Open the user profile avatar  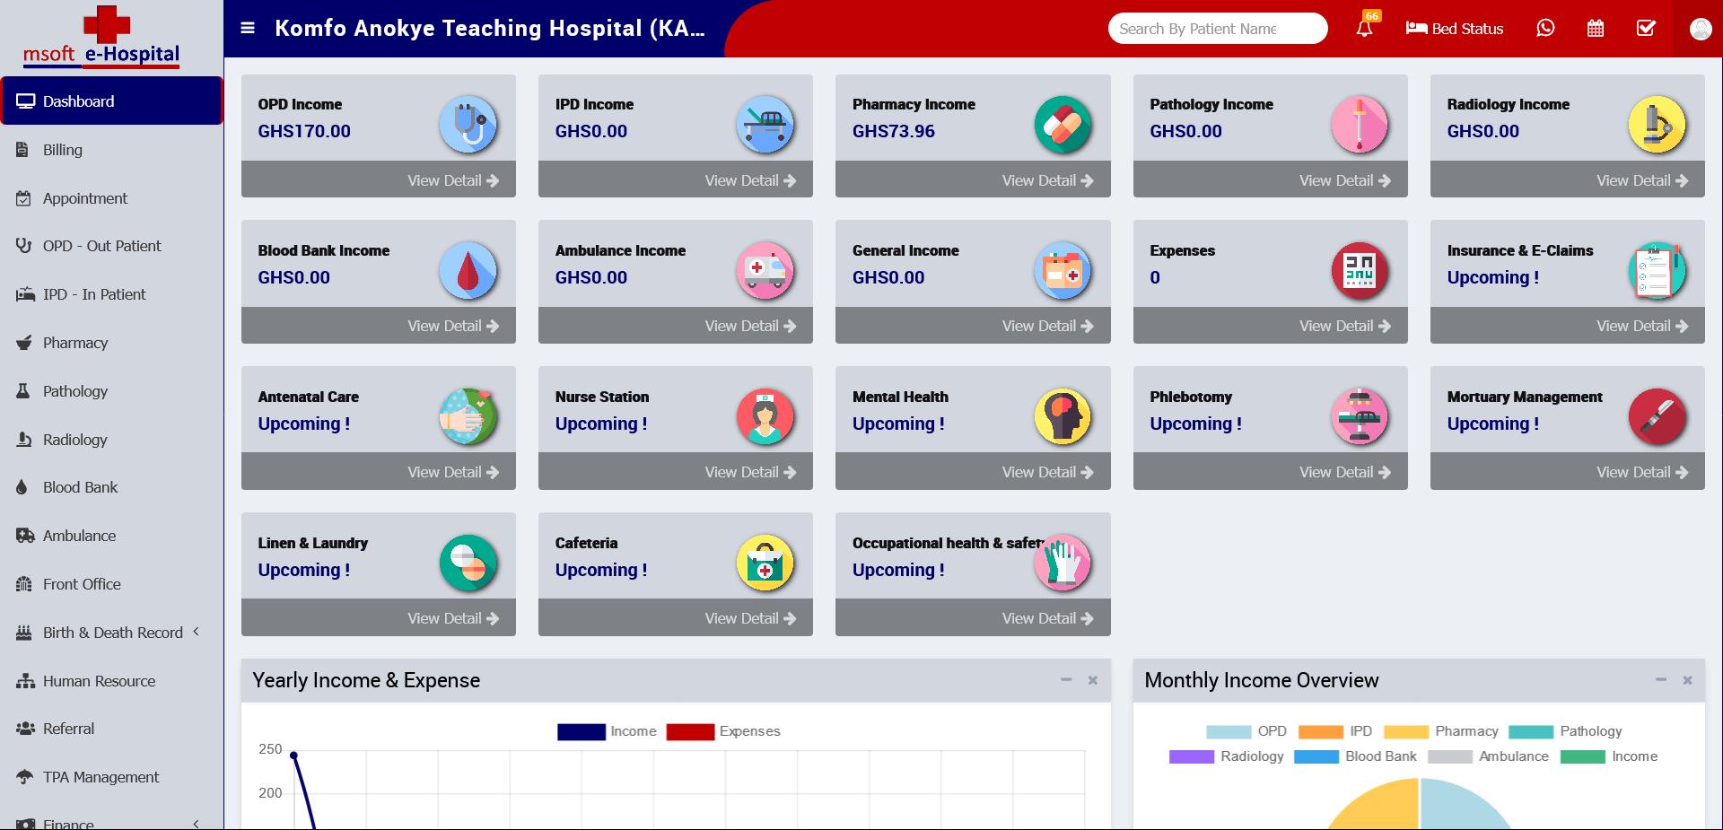[x=1701, y=29]
